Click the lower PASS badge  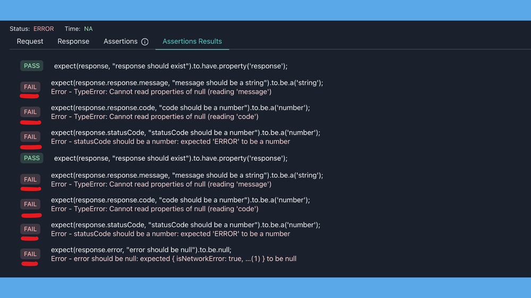[32, 158]
